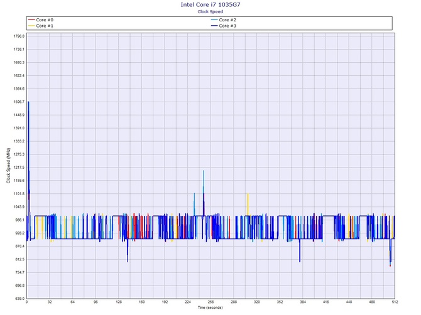Click the 1796.0 y-axis value

[x=19, y=36]
